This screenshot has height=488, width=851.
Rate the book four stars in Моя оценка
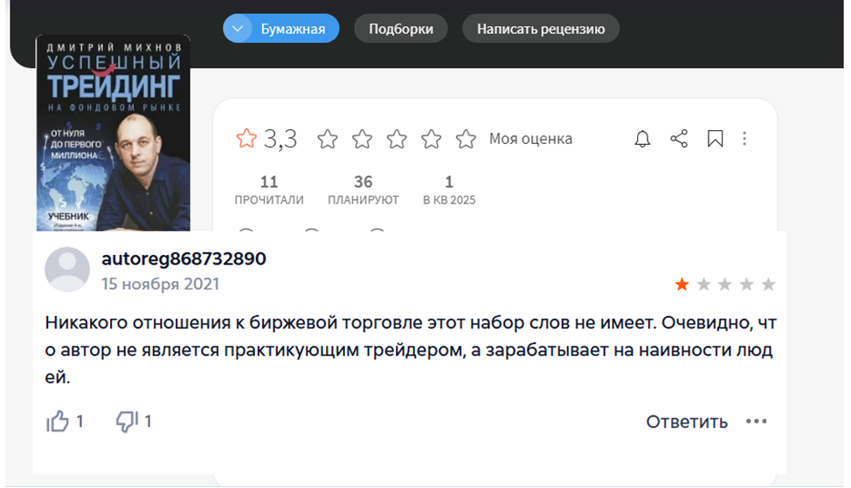coord(432,140)
